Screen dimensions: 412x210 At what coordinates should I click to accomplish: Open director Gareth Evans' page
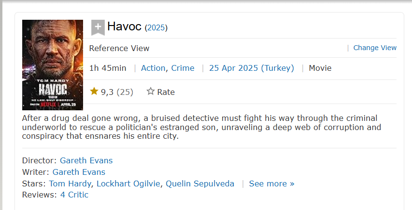pyautogui.click(x=86, y=160)
